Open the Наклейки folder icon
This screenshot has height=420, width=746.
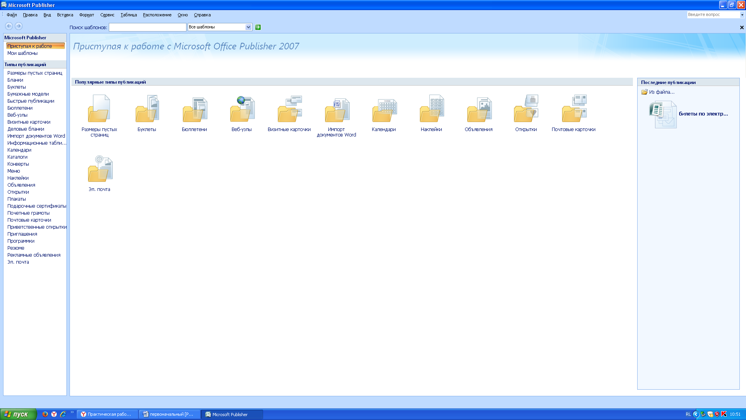click(431, 108)
